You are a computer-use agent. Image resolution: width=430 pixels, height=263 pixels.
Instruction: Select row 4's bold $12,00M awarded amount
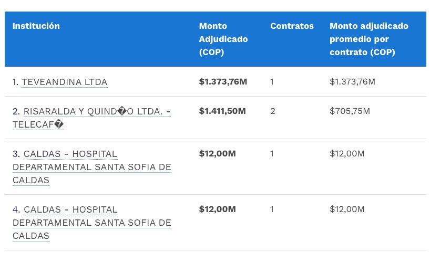(x=217, y=209)
